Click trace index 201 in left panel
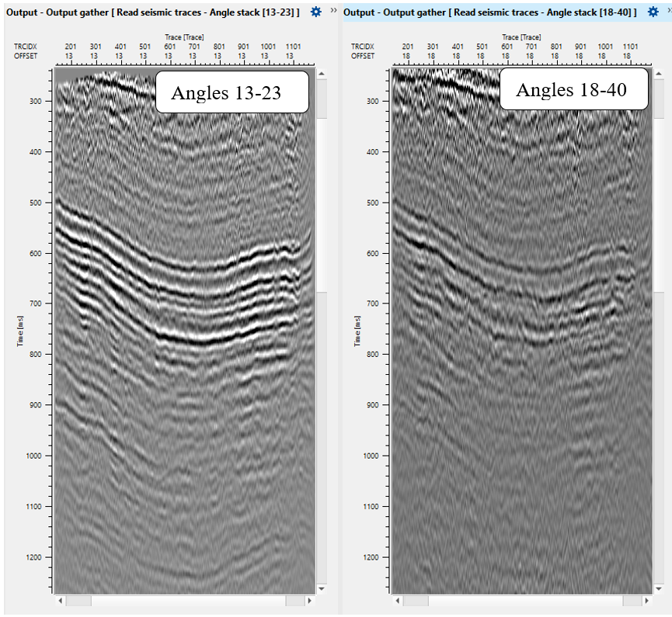Image resolution: width=672 pixels, height=617 pixels. click(x=70, y=47)
